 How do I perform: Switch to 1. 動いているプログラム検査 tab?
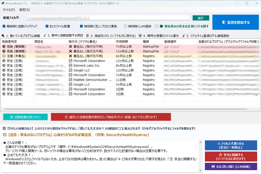click(21, 36)
